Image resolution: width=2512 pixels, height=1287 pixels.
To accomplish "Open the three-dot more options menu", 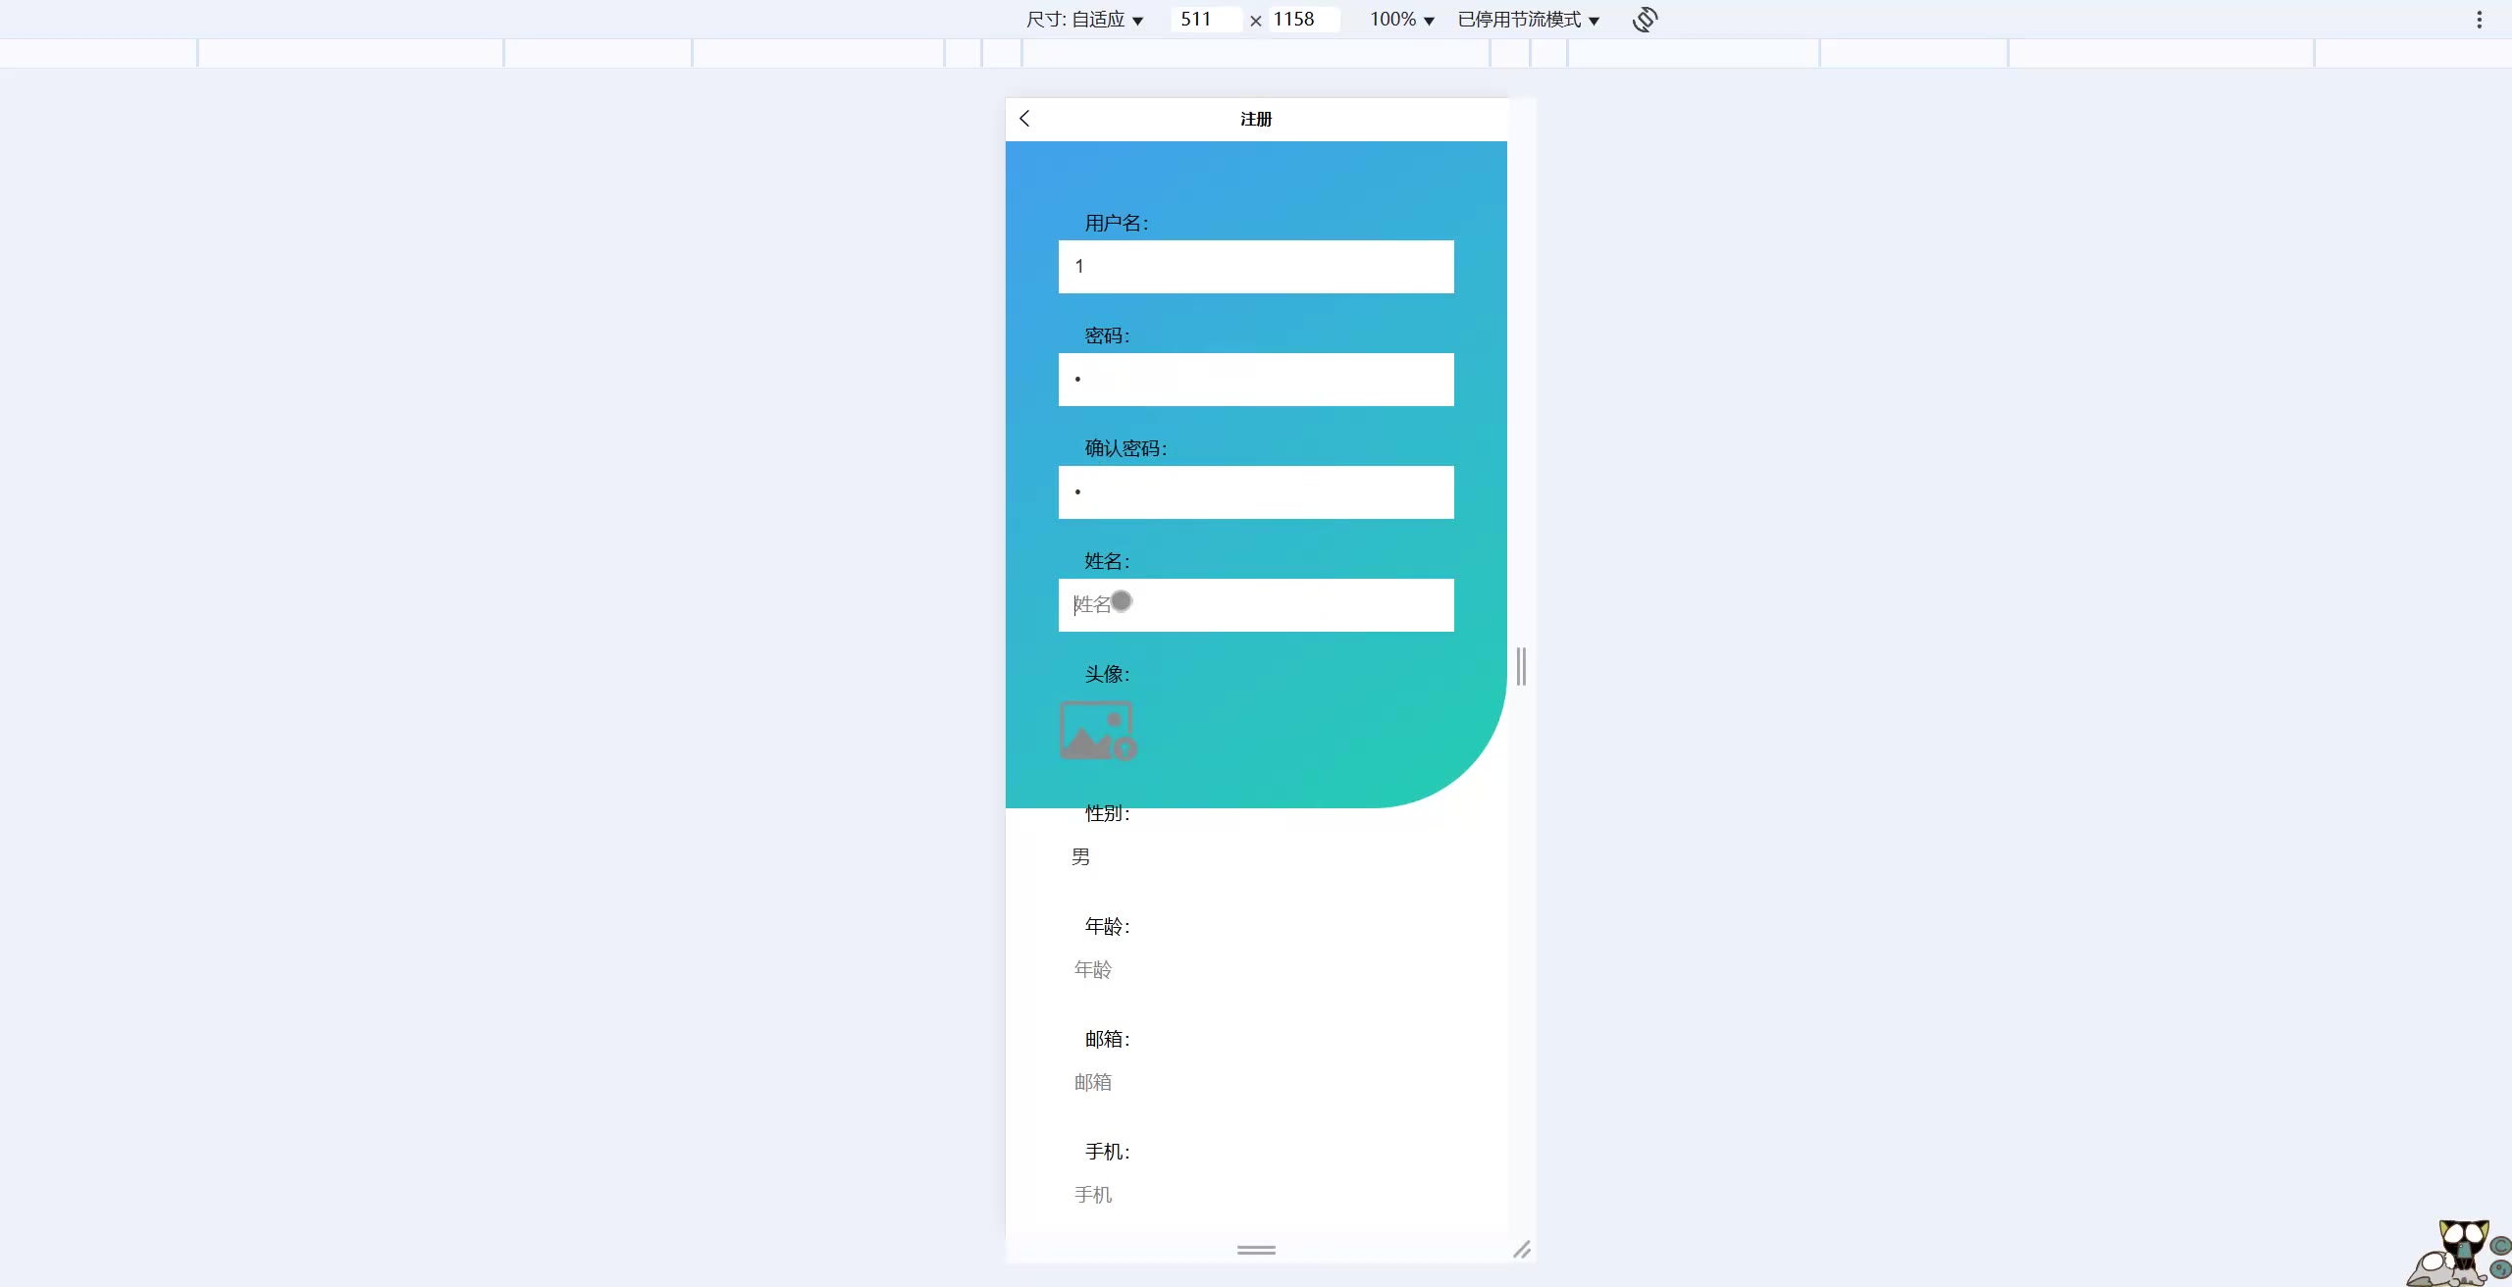I will pos(2479,20).
